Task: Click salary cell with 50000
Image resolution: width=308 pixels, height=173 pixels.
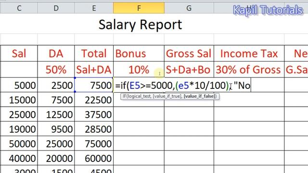Action: (19, 143)
